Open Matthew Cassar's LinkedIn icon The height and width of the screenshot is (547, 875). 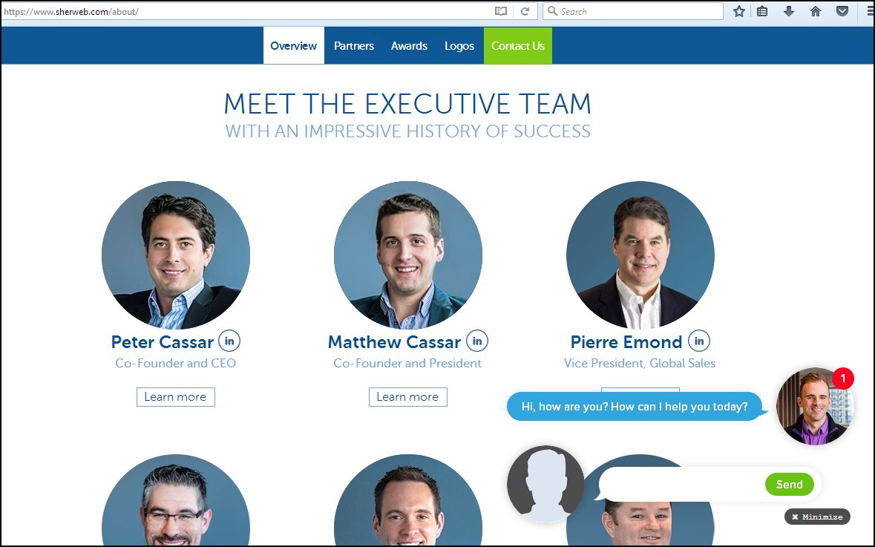477,341
